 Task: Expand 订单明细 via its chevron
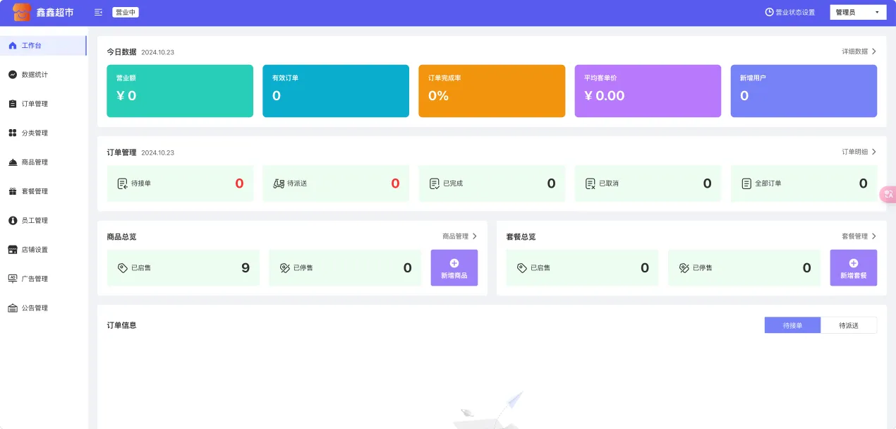point(873,152)
